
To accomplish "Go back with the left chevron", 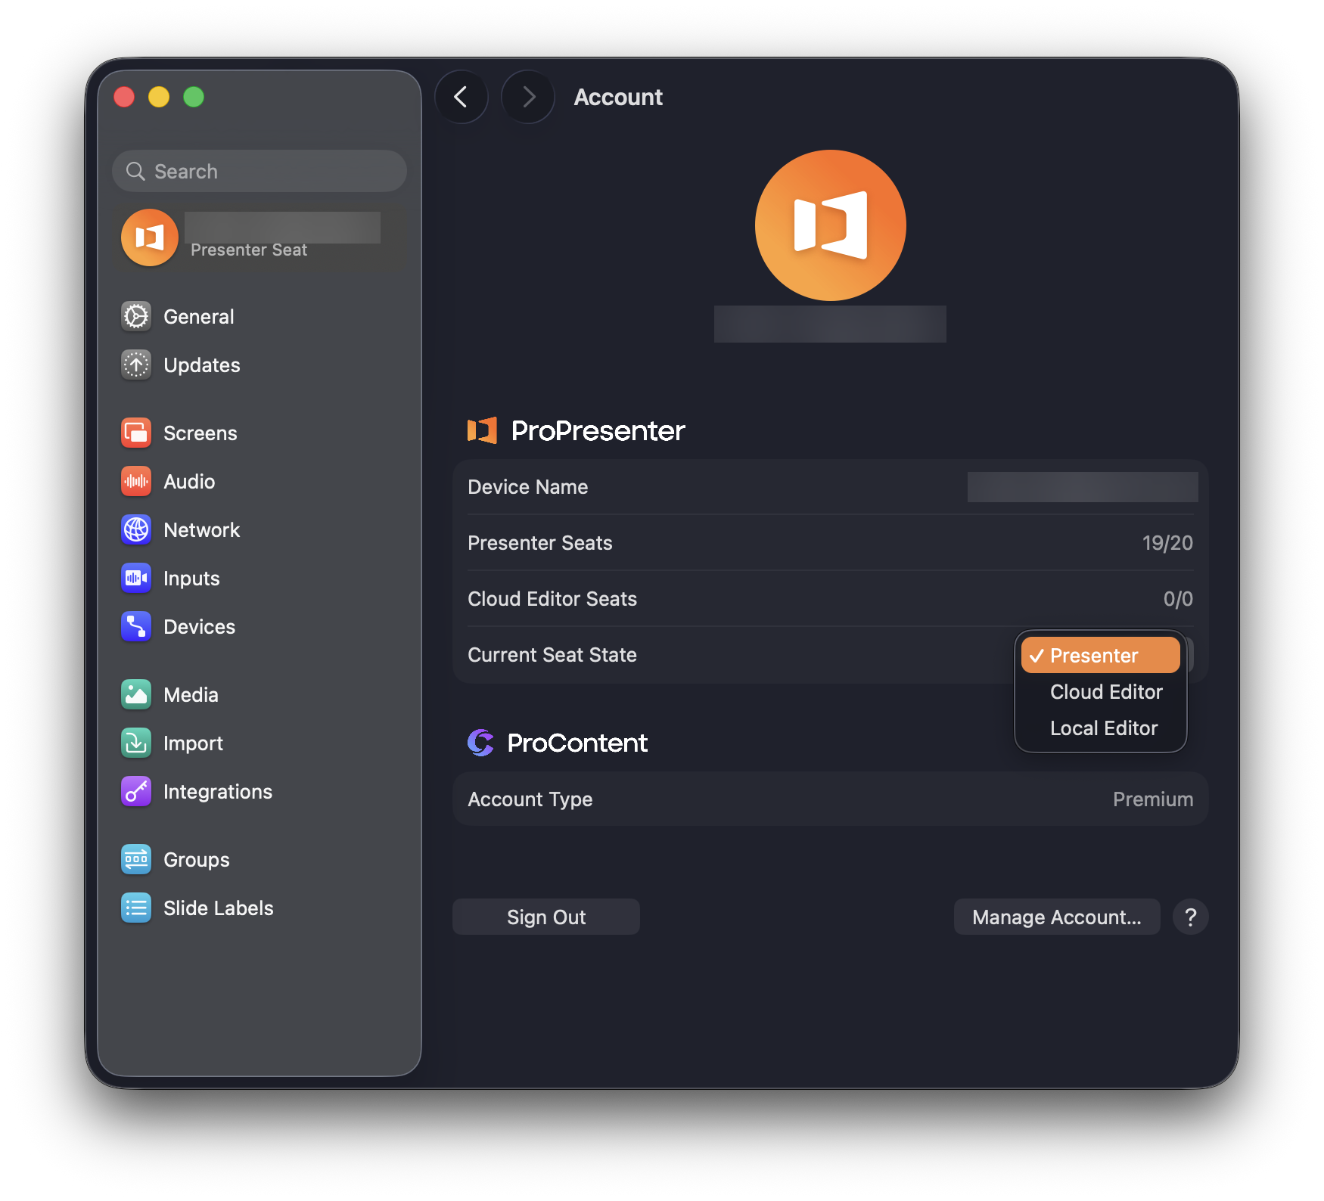I will coord(461,97).
